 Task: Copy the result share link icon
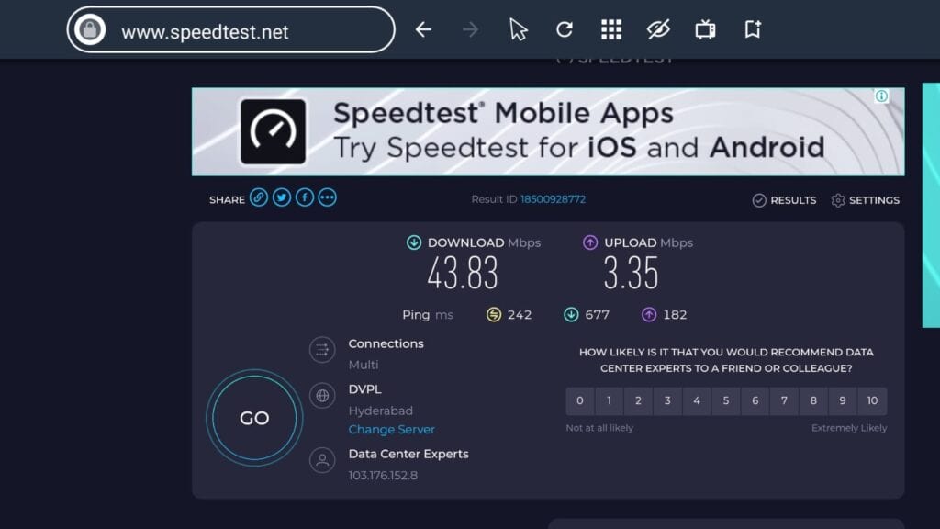pos(260,197)
